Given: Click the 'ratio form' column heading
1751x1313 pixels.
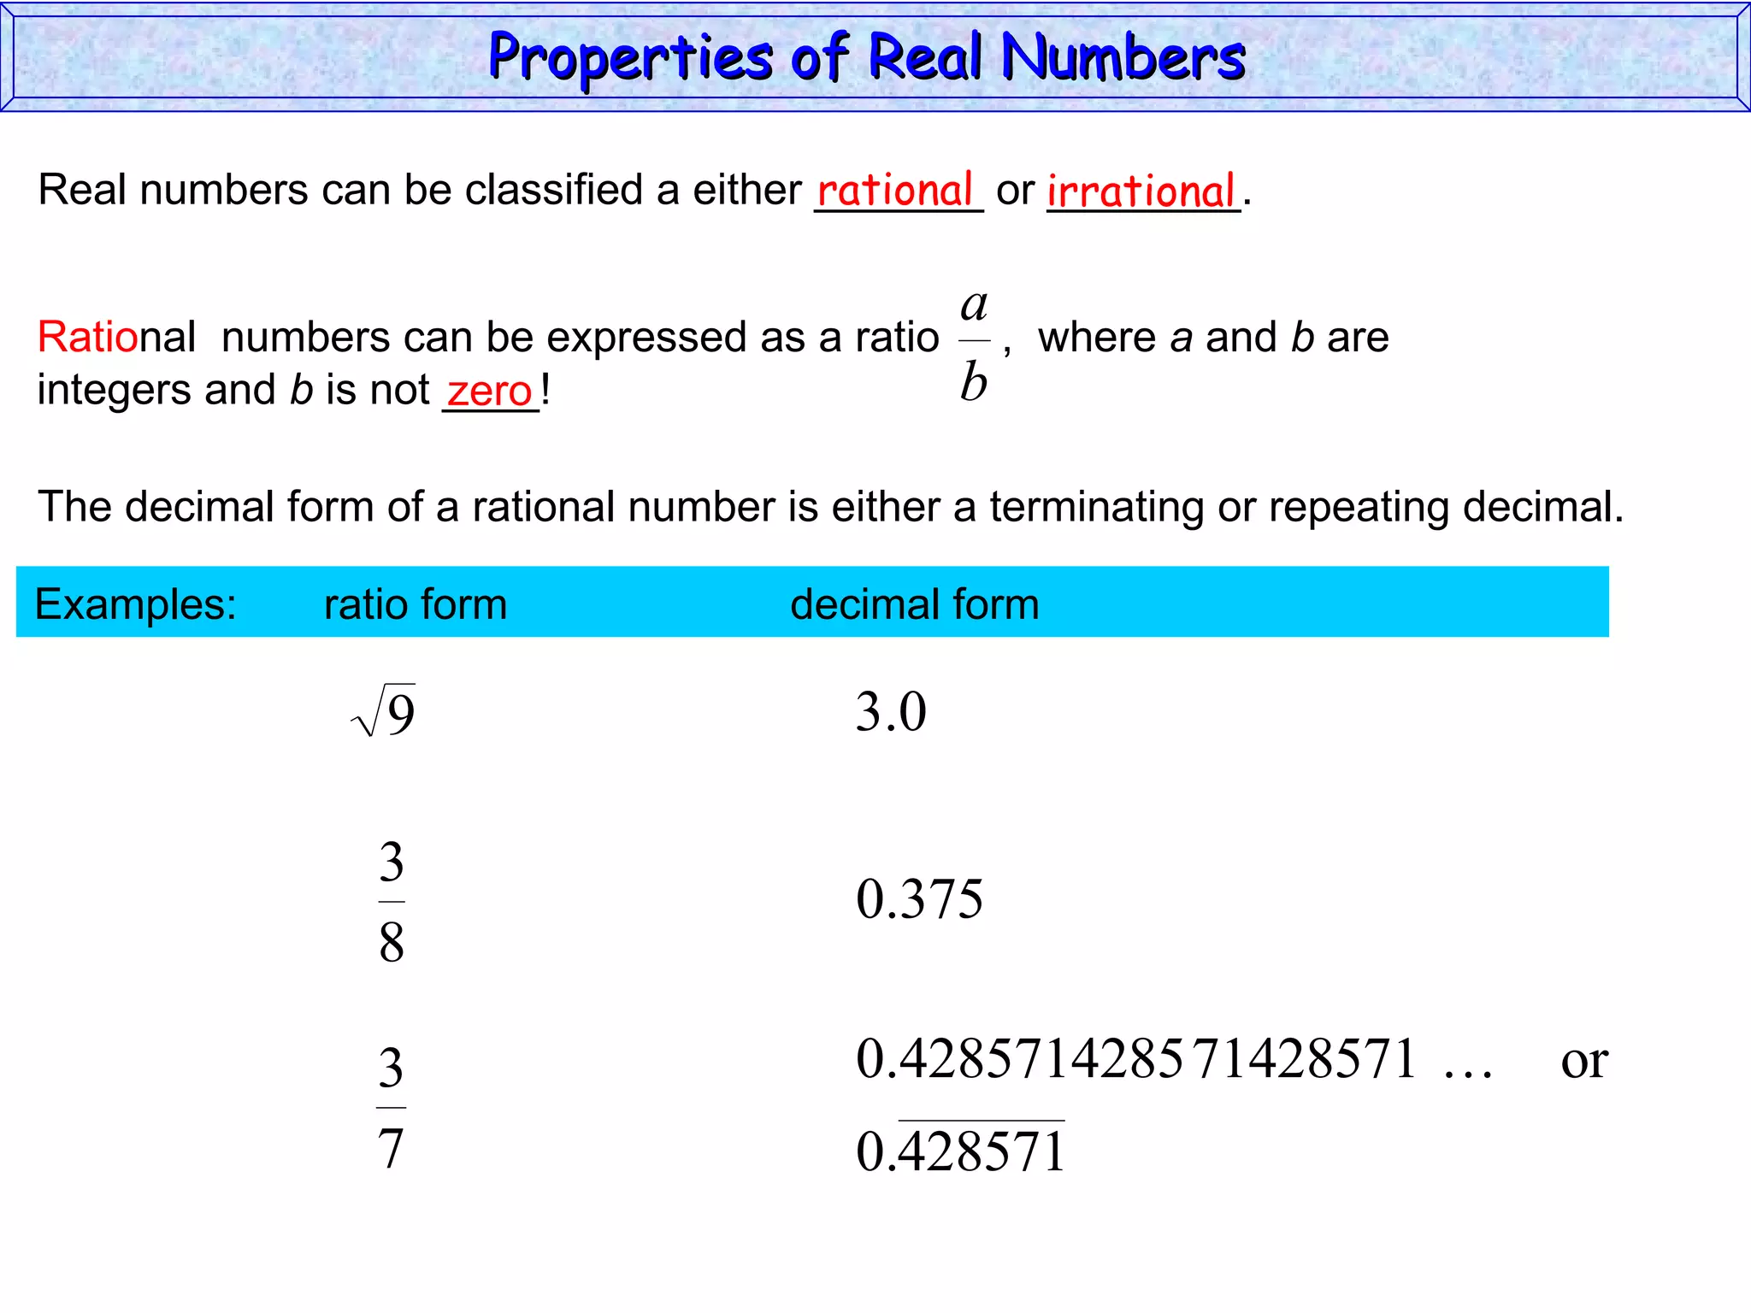Looking at the screenshot, I should [416, 604].
